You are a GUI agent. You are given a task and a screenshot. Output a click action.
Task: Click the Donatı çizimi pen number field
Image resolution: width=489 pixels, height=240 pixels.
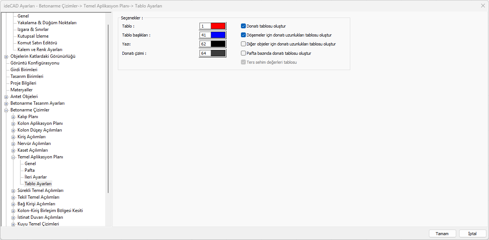click(x=205, y=53)
